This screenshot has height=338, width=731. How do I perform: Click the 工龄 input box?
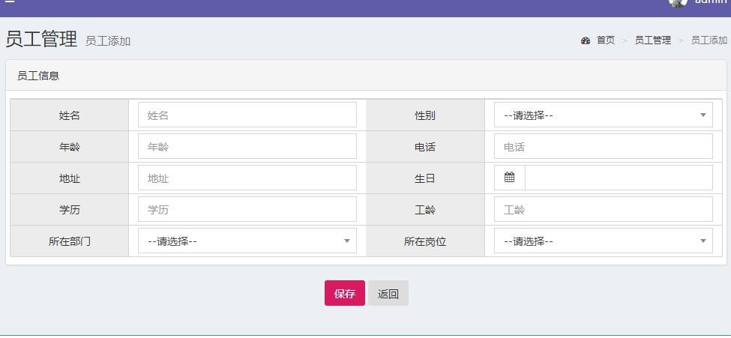[x=603, y=210]
